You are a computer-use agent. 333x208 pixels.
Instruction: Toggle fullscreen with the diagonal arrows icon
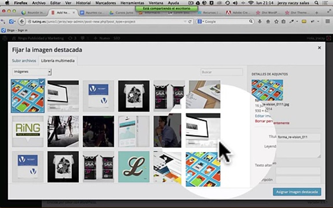329,11
